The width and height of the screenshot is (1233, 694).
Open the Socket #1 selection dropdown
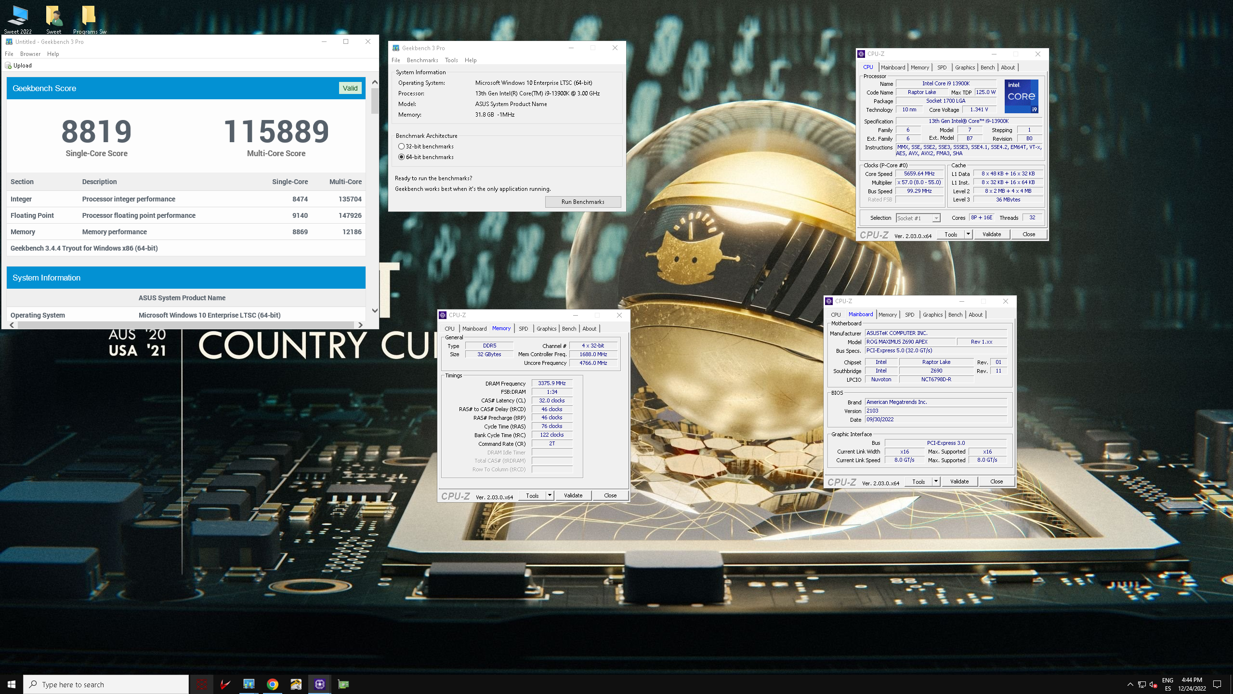(918, 218)
